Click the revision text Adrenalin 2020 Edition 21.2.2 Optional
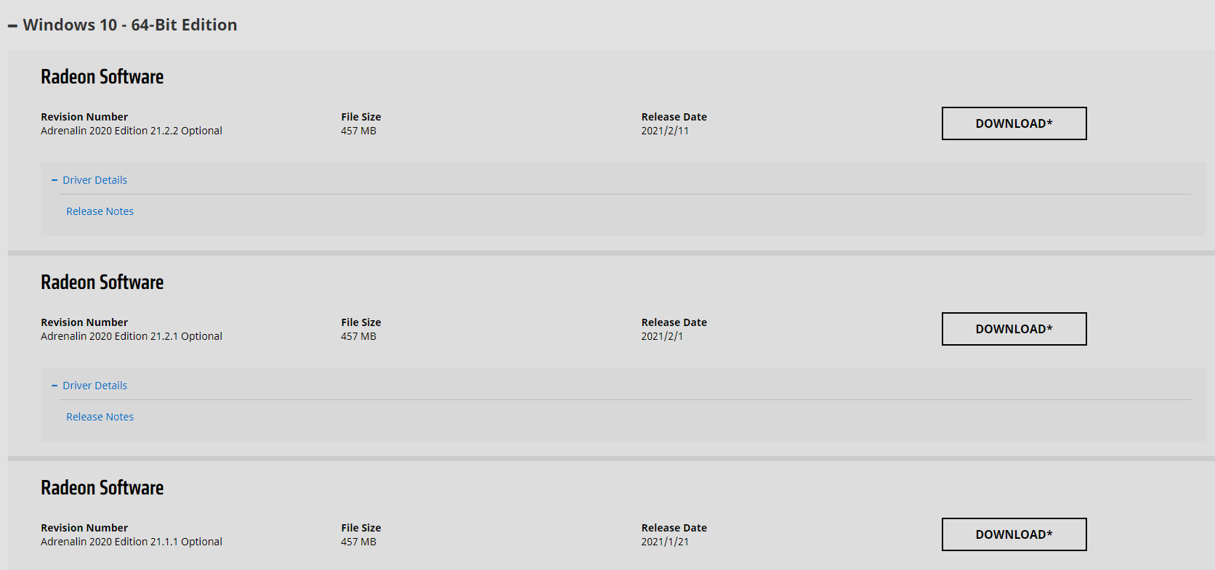The width and height of the screenshot is (1215, 570). tap(132, 131)
